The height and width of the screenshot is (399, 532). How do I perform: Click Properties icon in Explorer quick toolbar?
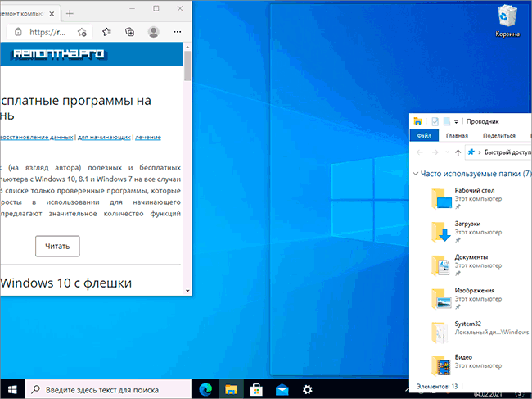(x=435, y=121)
